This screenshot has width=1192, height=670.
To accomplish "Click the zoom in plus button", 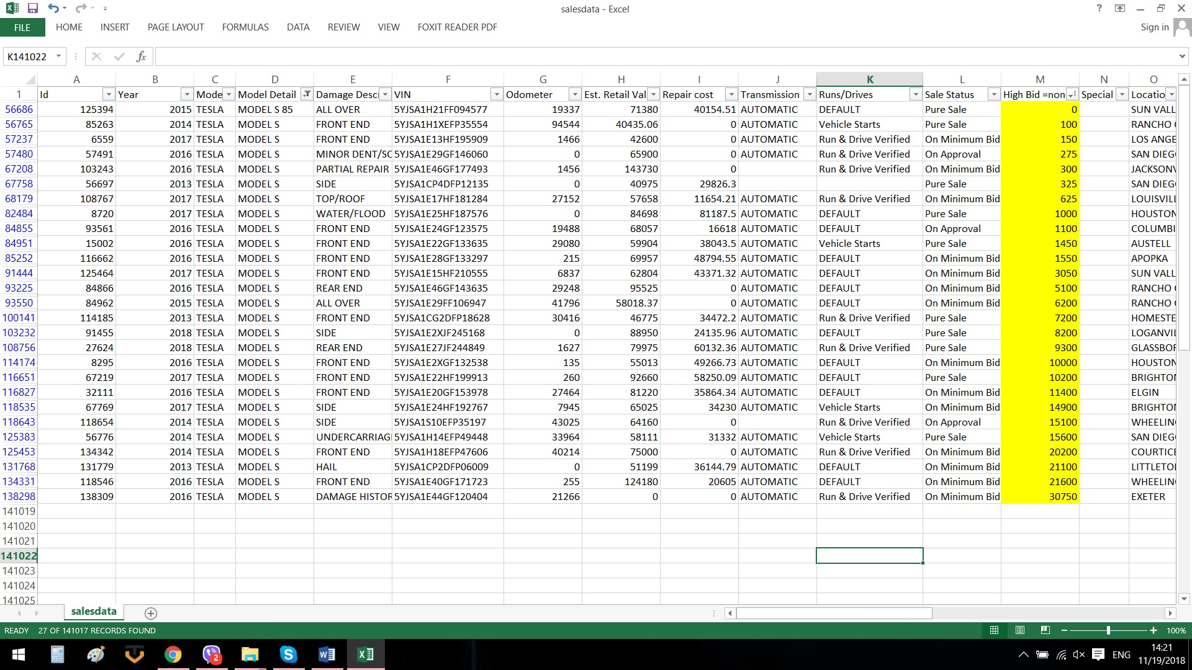I will click(x=1154, y=630).
